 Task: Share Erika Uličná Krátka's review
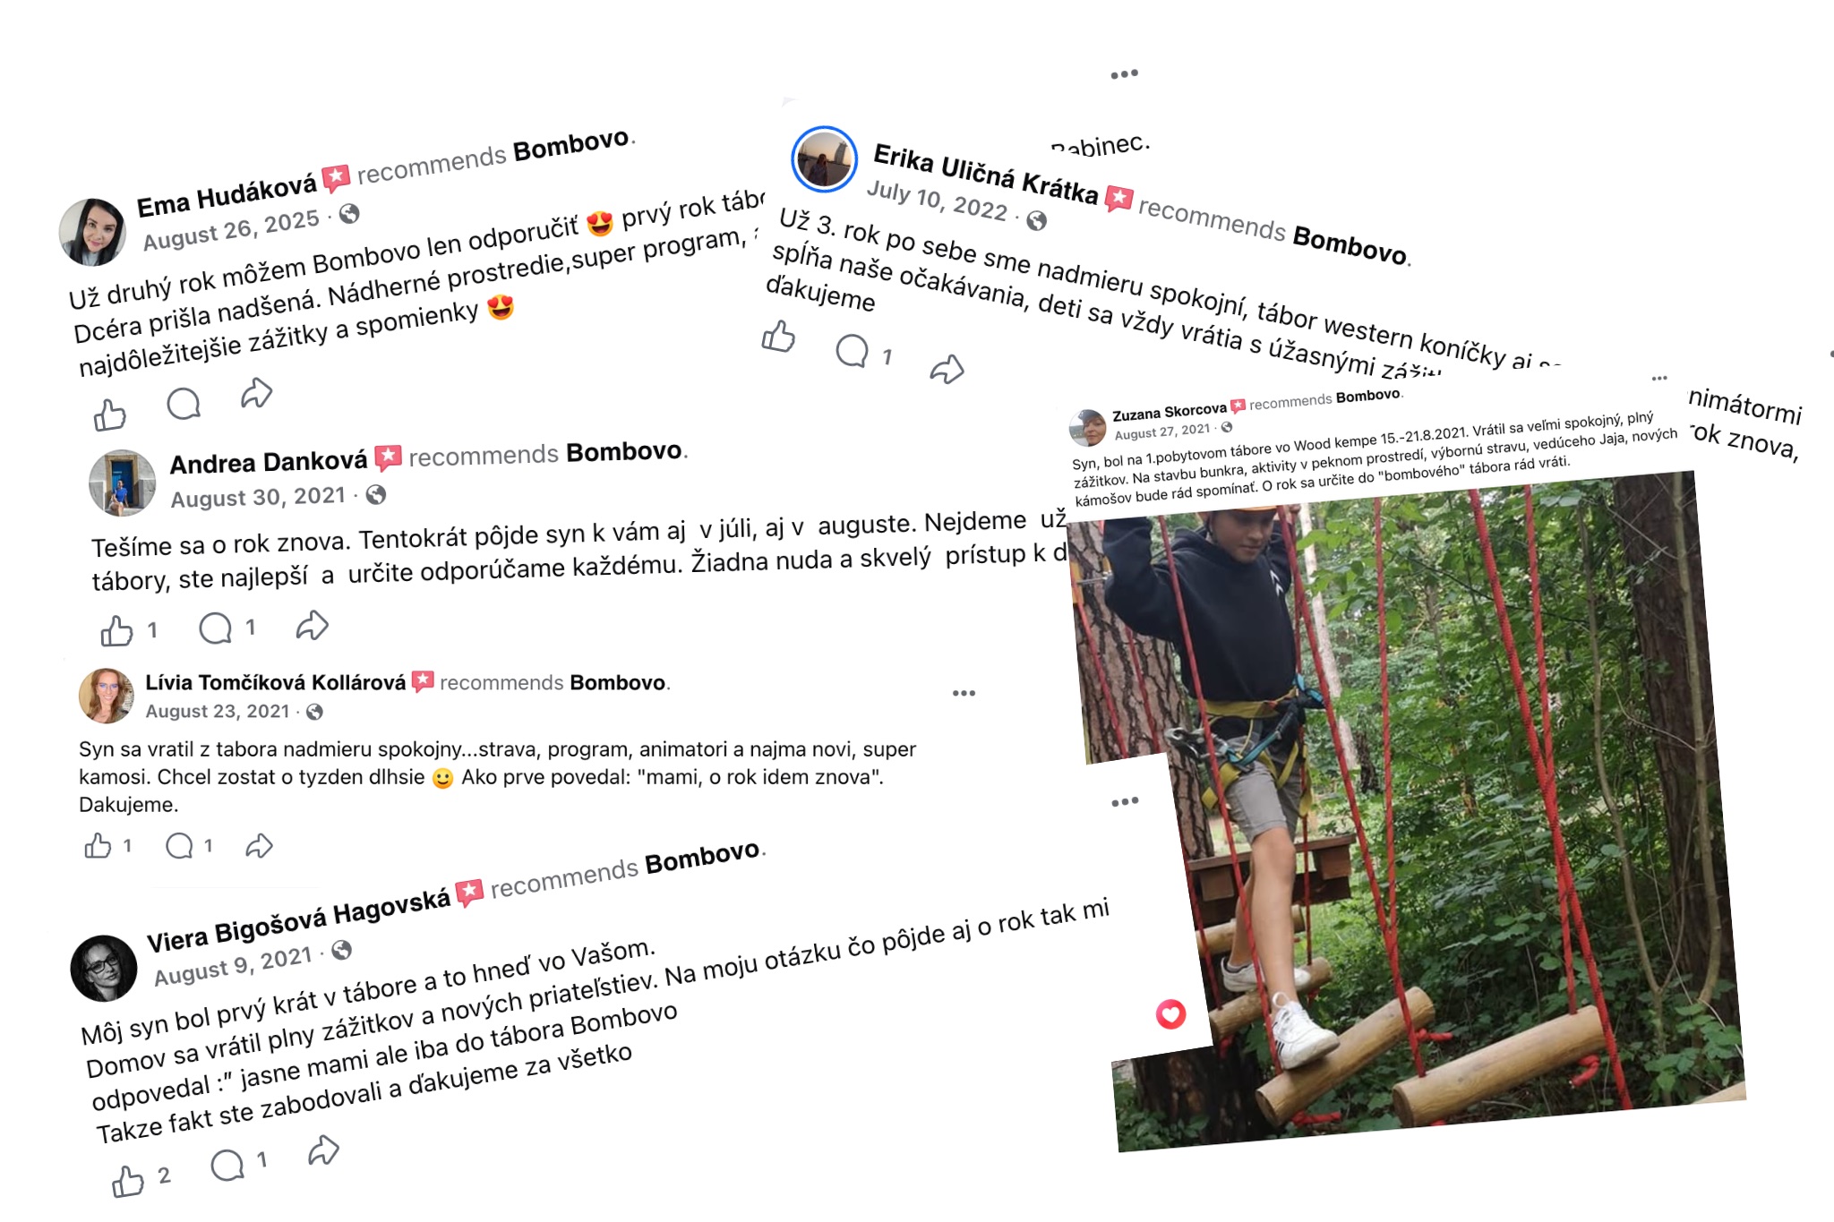(x=947, y=369)
